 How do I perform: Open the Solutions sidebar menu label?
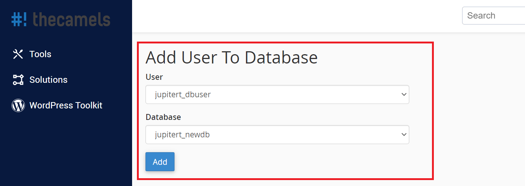click(x=48, y=80)
